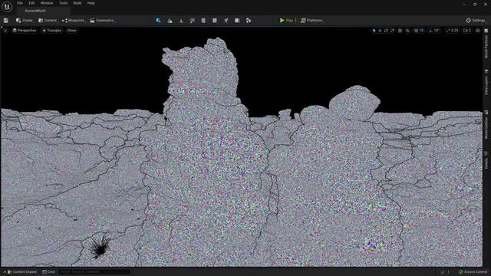Viewport: 491px width, 276px height.
Task: Switch to Fracture mode icon
Action: coord(215,21)
